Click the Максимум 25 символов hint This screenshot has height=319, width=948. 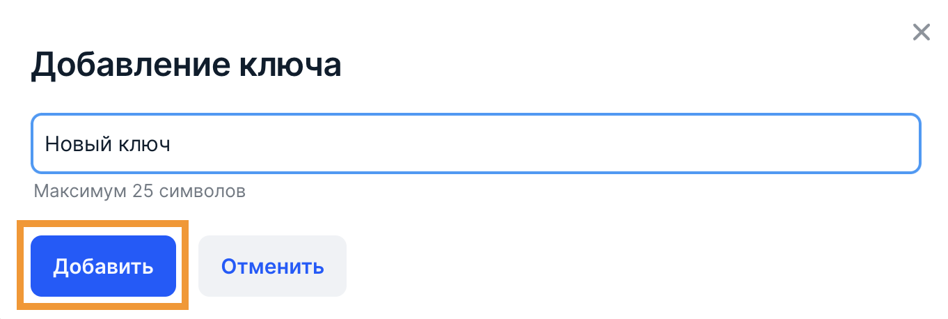(x=139, y=191)
